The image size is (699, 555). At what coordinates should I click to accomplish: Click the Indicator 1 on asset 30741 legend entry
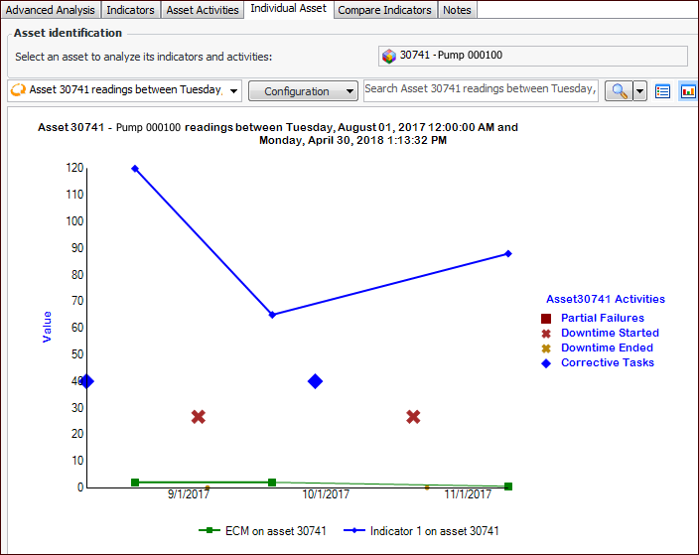pos(421,531)
